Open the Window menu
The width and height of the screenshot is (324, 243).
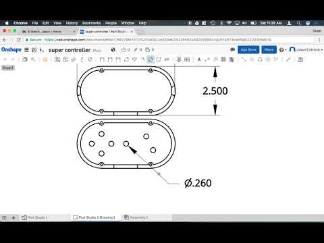coord(128,23)
